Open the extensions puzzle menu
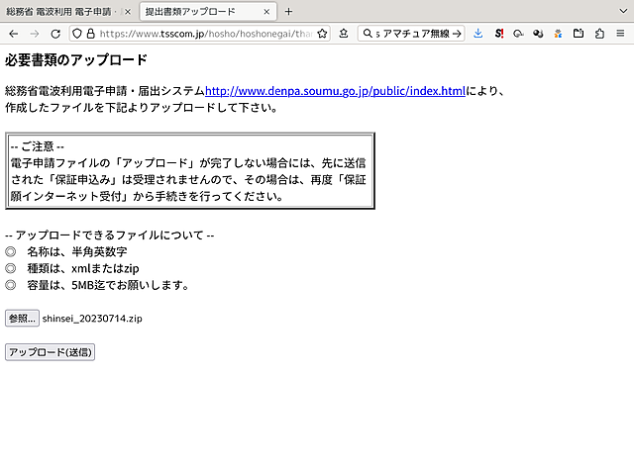Image resolution: width=634 pixels, height=471 pixels. [x=599, y=34]
